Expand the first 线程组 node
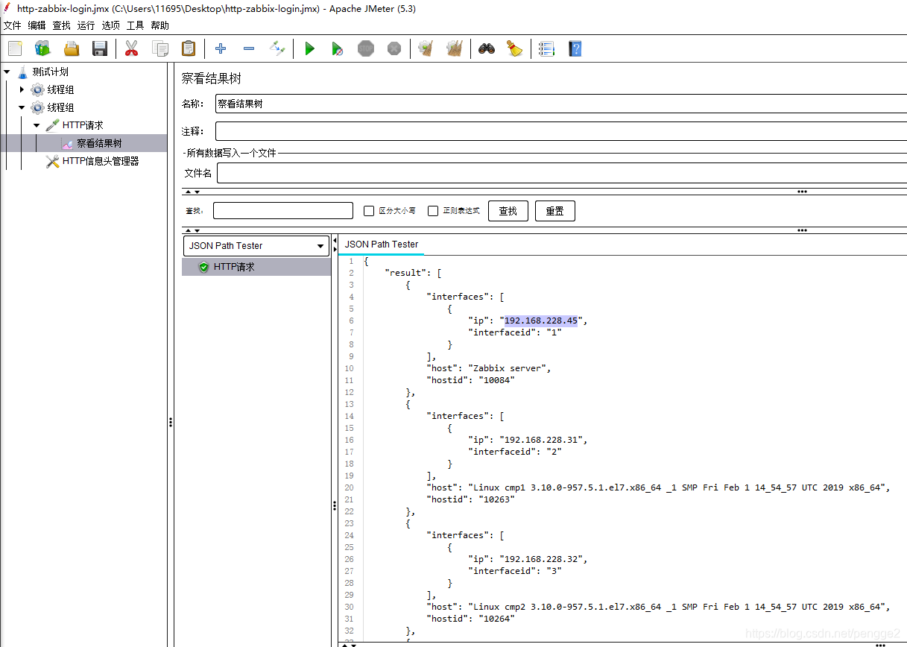Image resolution: width=907 pixels, height=647 pixels. pos(22,89)
